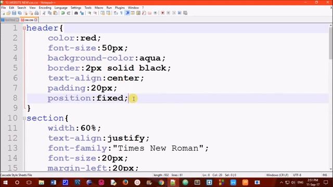Viewport: 333px width, 187px height.
Task: Click line number 8 in the margin
Action: [x=15, y=98]
